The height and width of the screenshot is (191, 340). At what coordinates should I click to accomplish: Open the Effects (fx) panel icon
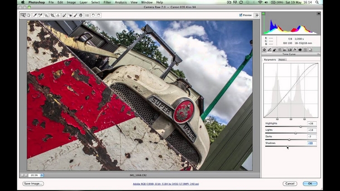coord(295,50)
